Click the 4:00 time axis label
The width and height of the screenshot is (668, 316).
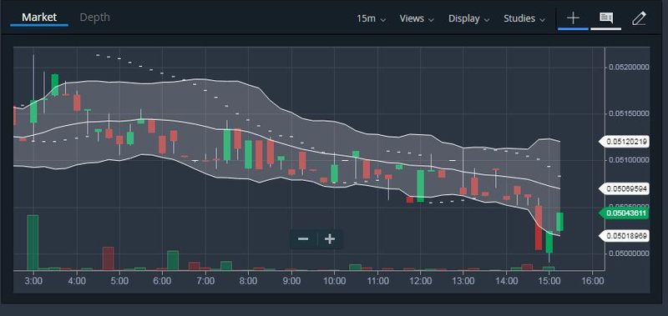tap(77, 281)
